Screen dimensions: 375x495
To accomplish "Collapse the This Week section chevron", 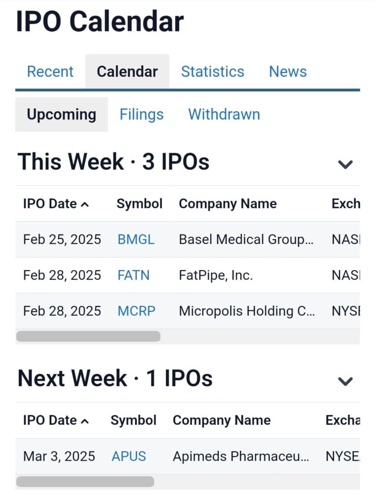I will [345, 164].
